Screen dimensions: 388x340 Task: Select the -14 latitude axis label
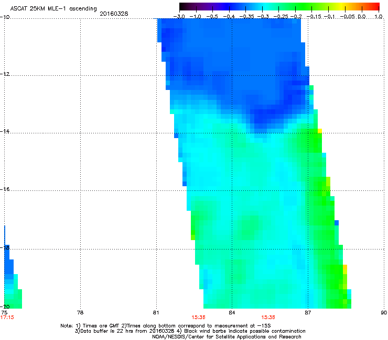(x=5, y=131)
